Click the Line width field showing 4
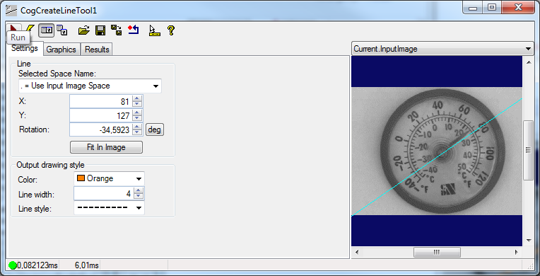Screen dimensions: 540x276 [104, 194]
